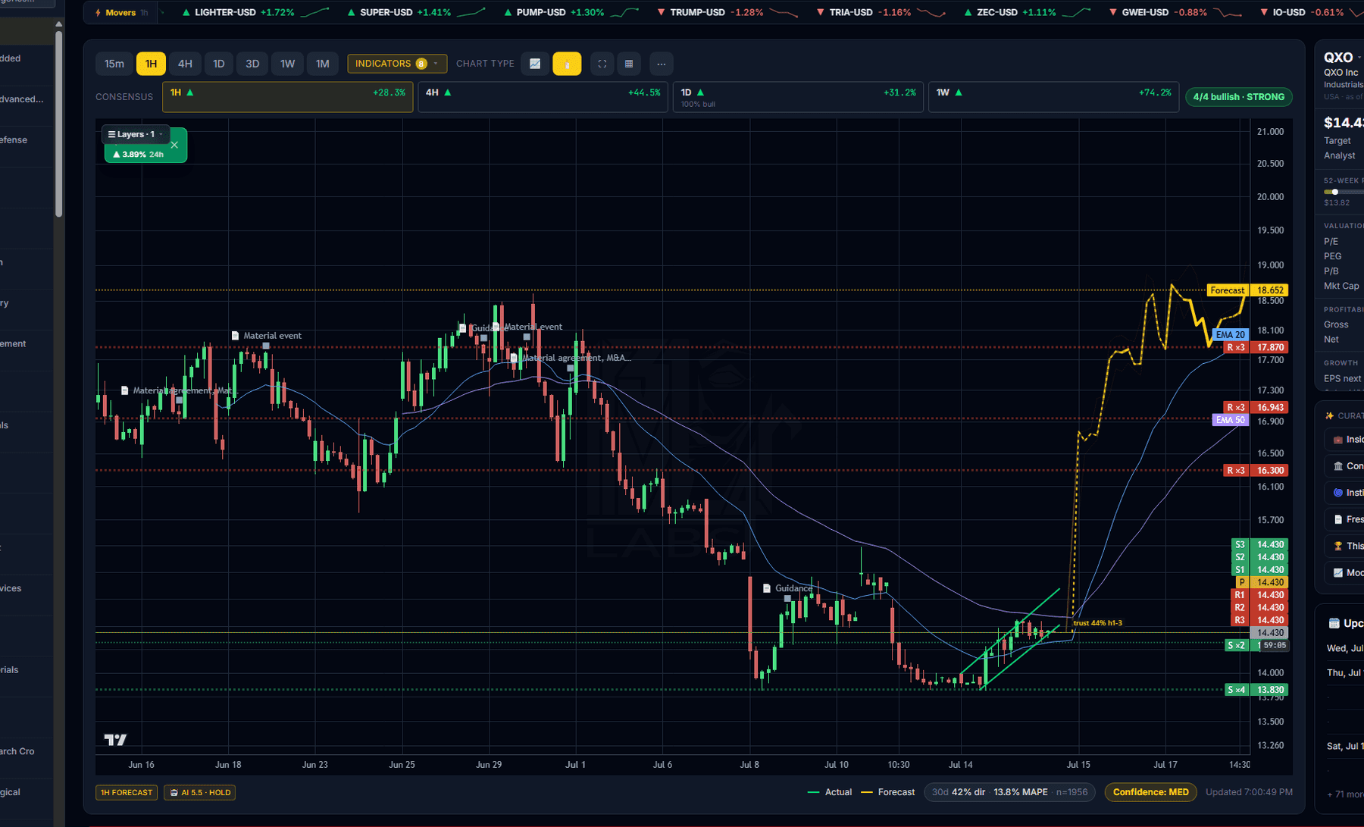Open the QXO ticker dropdown arrow

[x=1359, y=58]
